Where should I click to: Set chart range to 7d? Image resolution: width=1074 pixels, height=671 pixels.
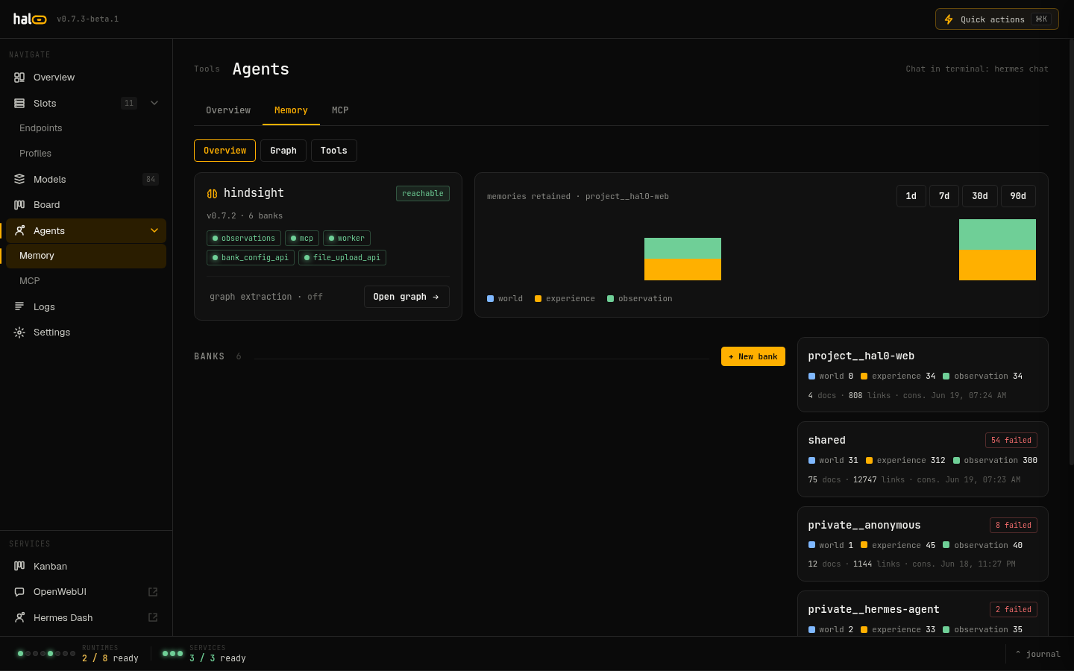944,196
